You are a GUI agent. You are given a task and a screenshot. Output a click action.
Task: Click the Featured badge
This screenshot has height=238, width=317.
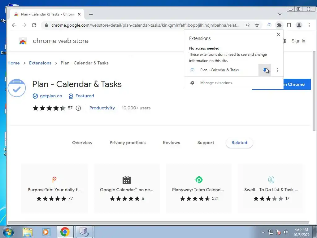[81, 96]
